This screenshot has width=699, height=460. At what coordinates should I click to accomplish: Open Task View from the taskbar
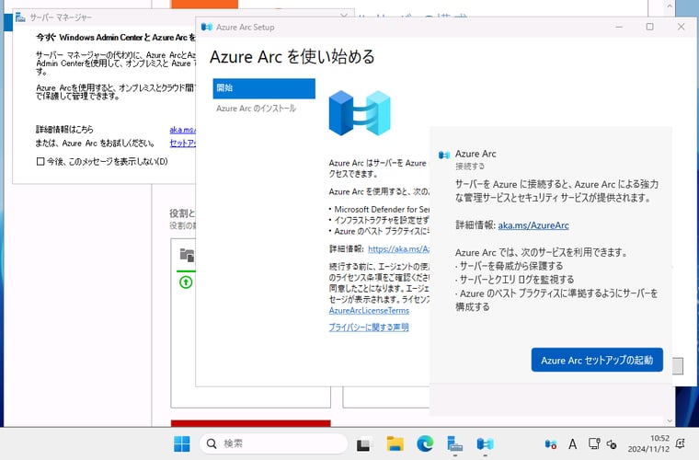pyautogui.click(x=363, y=444)
